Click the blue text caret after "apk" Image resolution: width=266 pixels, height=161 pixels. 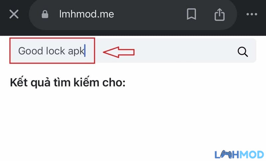click(x=85, y=51)
